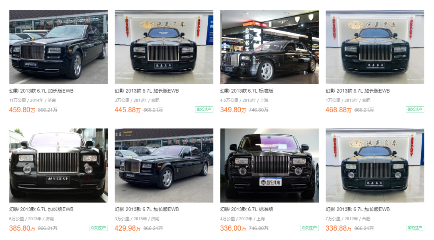Screen dimensions: 434x240
Task: Click the 0次过户 badge beside 445.88万
Action: coord(204,109)
